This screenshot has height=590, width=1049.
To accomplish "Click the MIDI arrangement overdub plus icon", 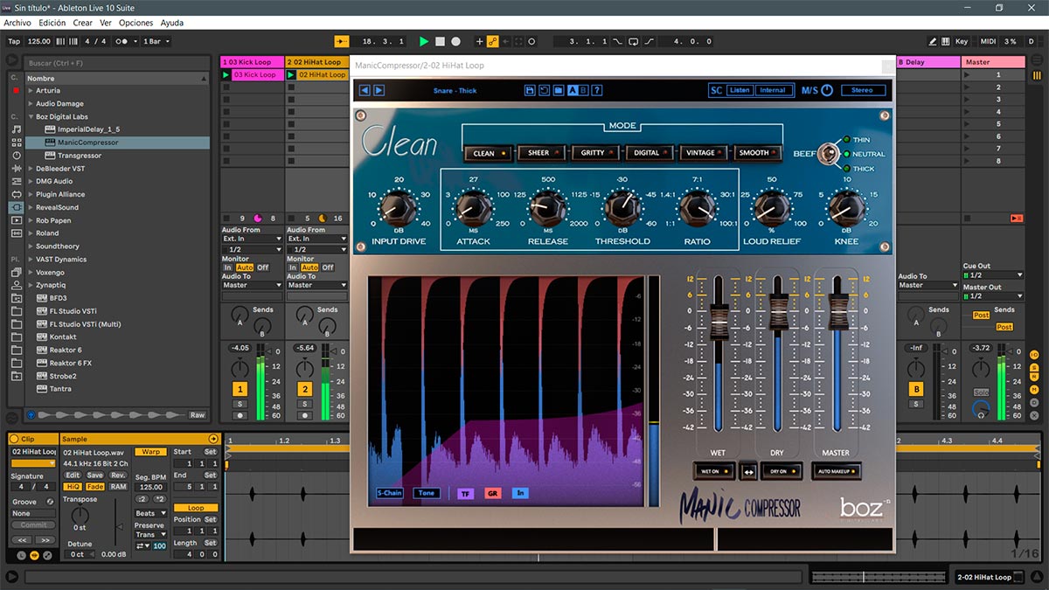I will 479,41.
